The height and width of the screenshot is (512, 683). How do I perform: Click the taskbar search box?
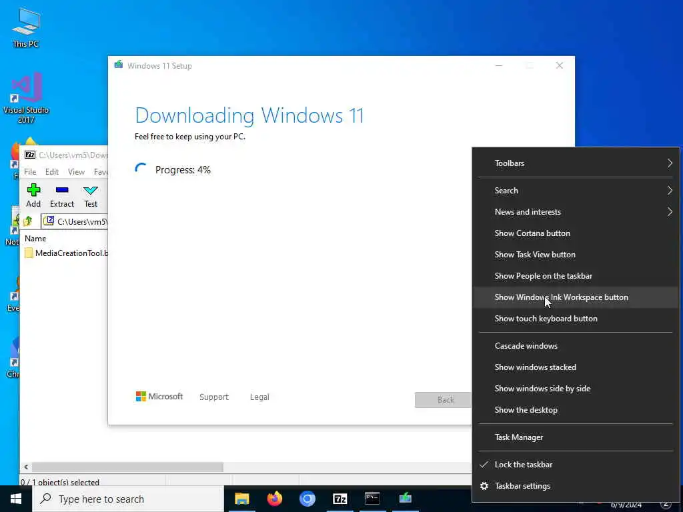[129, 499]
